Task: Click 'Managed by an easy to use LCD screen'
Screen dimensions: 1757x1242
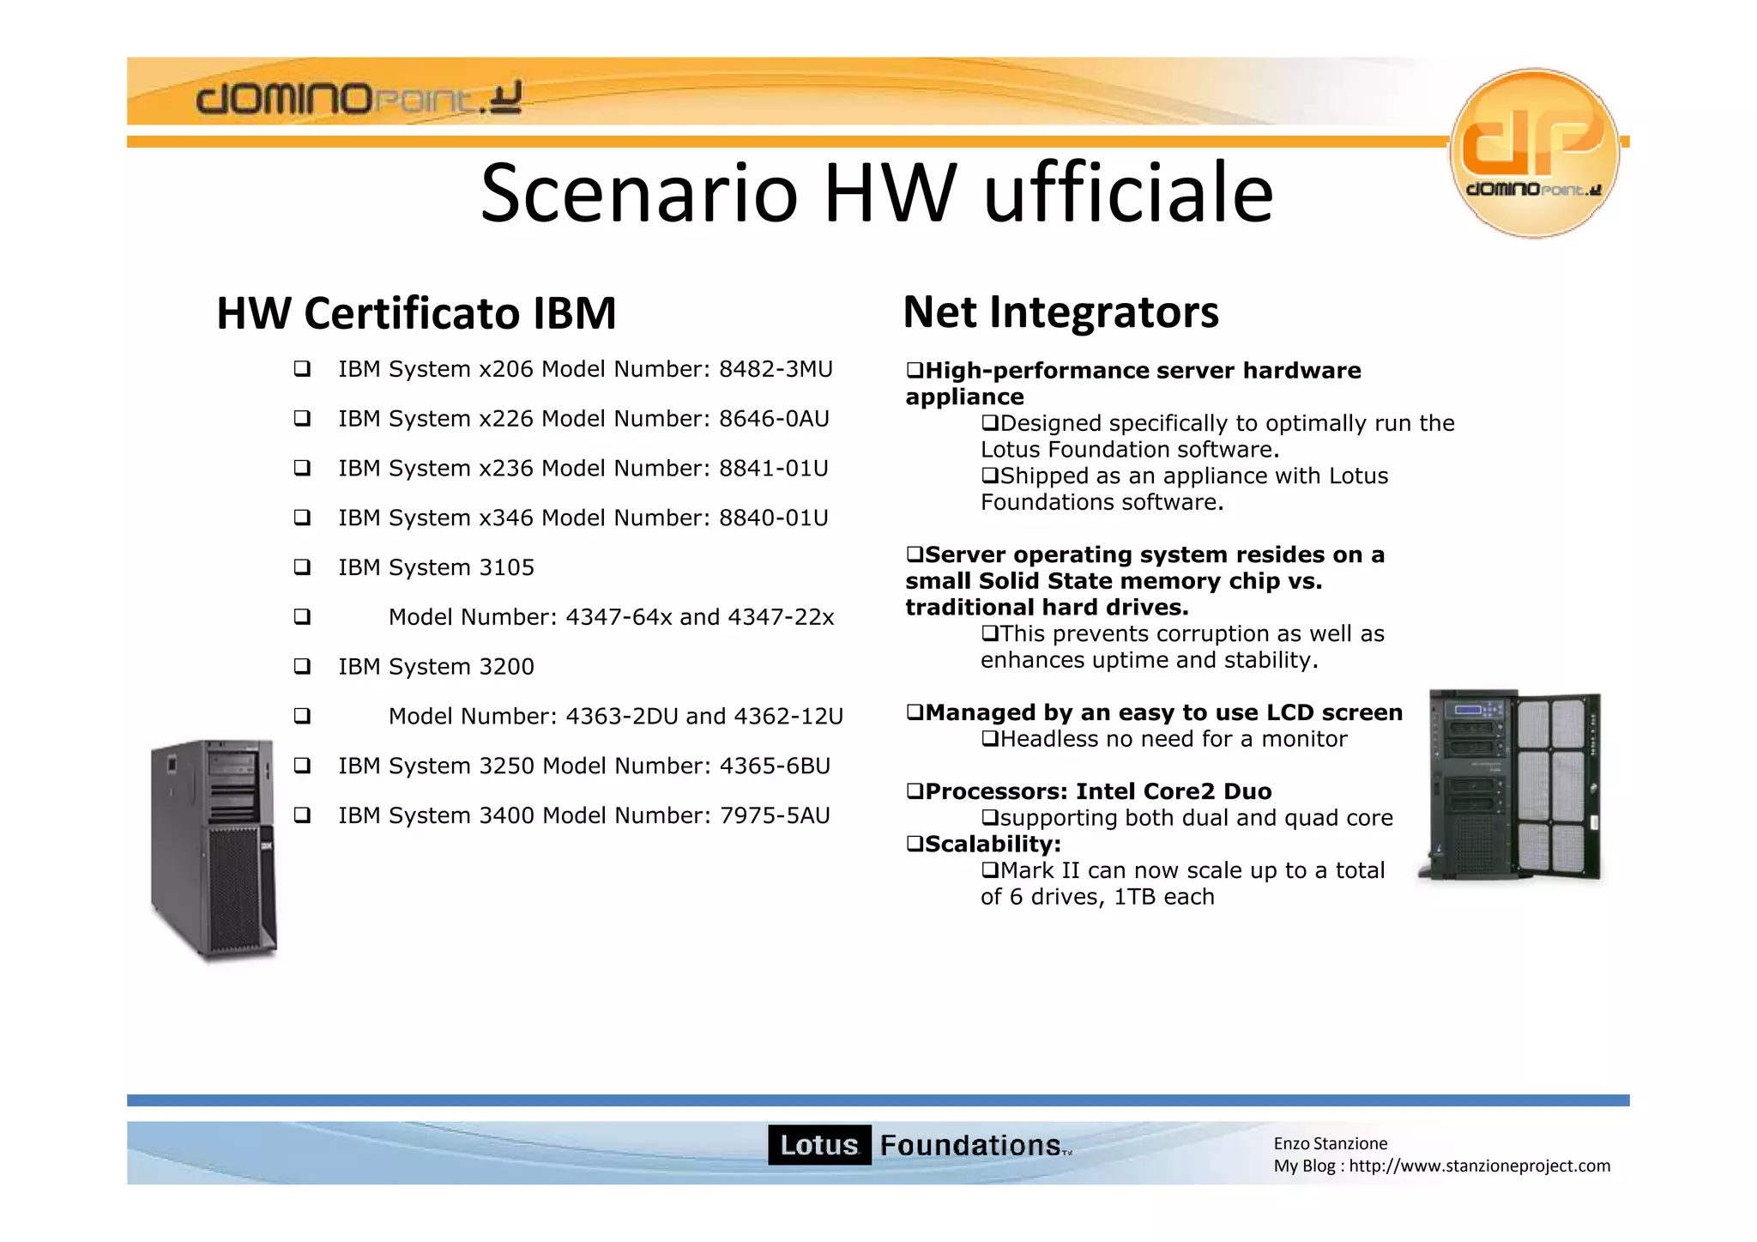Action: (1164, 713)
